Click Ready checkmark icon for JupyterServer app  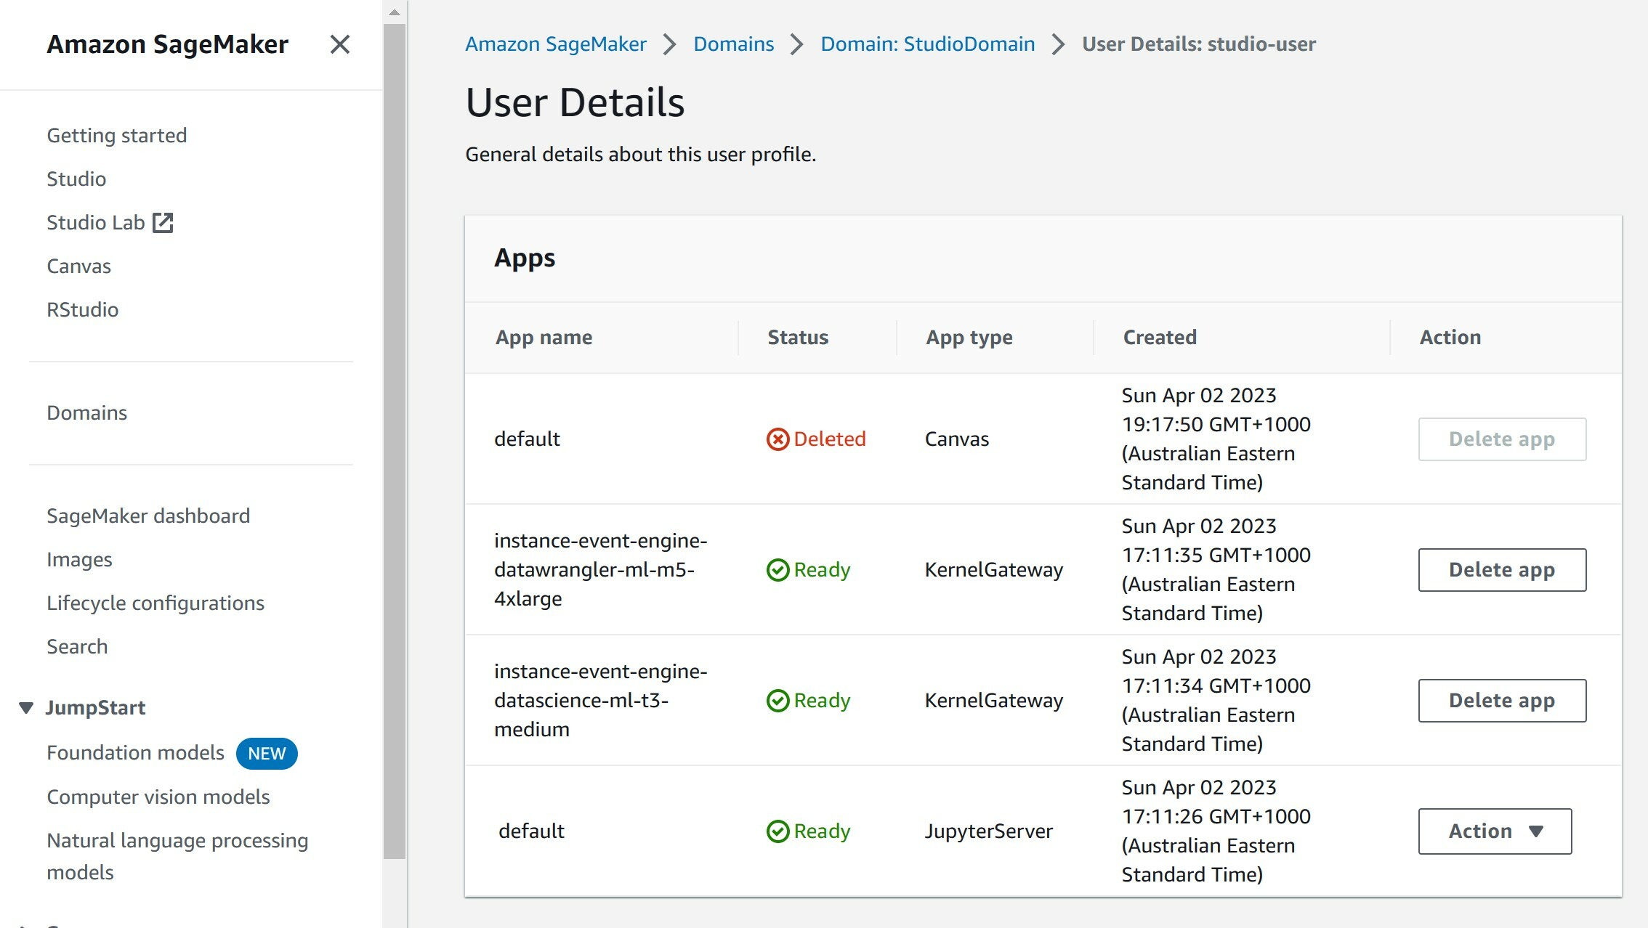(x=777, y=831)
